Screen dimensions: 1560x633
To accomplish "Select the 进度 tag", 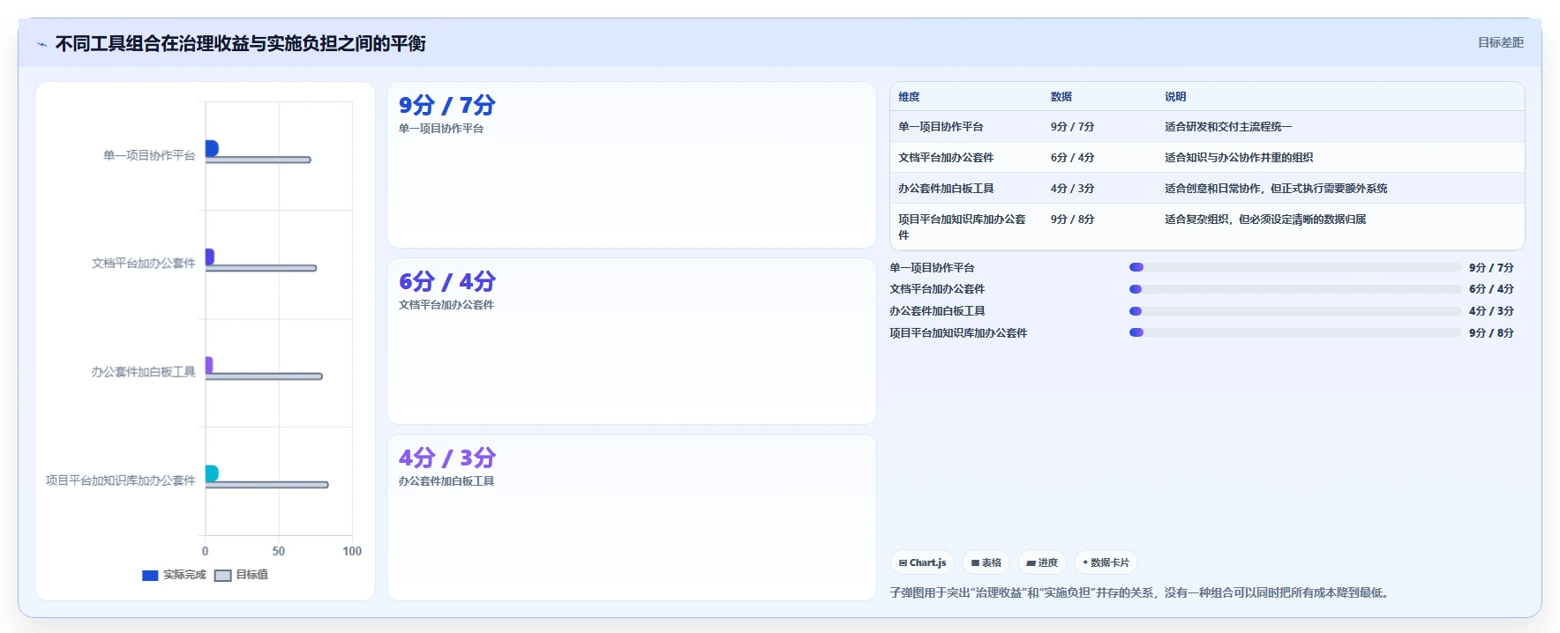I will pos(1042,562).
